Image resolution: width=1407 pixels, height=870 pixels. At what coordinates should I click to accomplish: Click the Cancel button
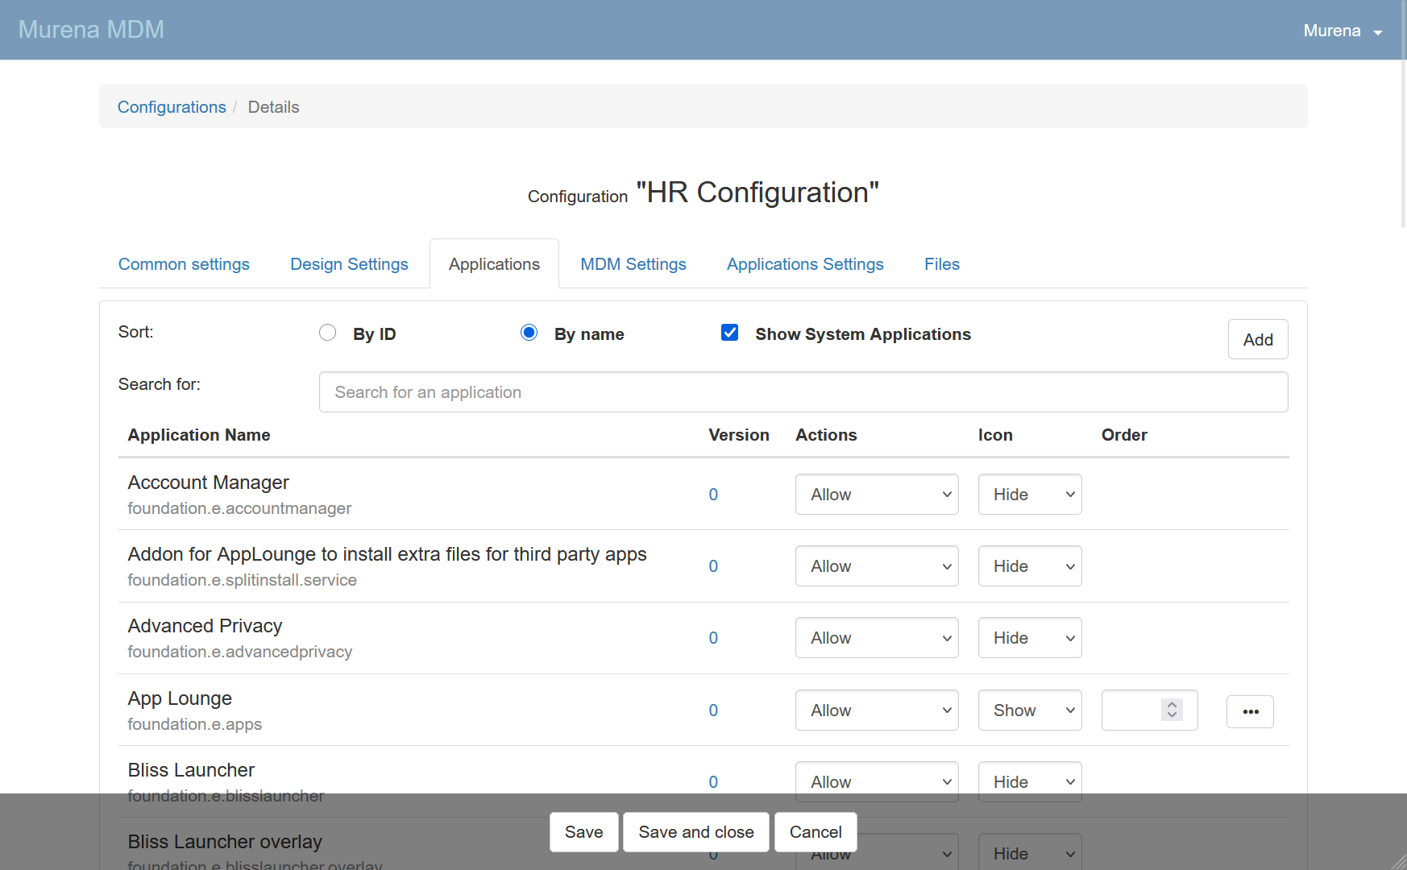(x=815, y=832)
